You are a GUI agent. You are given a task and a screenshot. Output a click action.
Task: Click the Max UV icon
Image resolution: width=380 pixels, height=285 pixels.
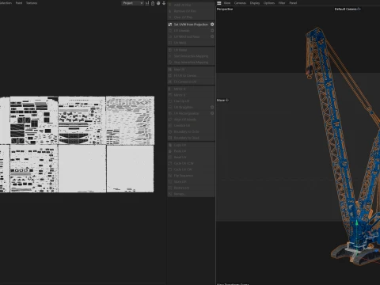170,70
